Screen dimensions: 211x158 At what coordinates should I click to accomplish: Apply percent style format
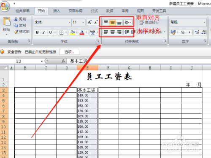pos(183,32)
